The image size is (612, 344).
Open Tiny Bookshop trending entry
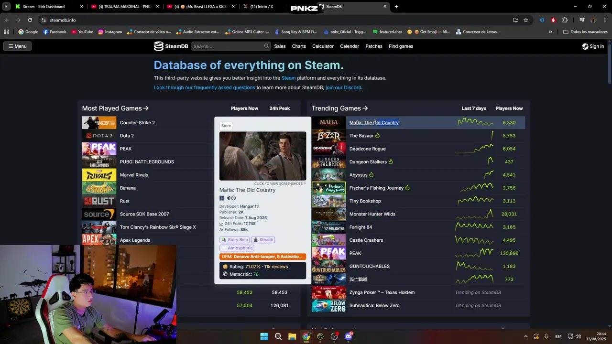tap(365, 201)
